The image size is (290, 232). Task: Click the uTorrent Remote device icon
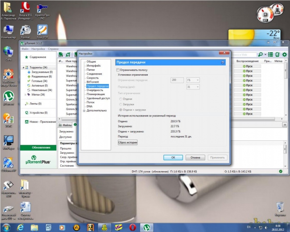pos(278,55)
